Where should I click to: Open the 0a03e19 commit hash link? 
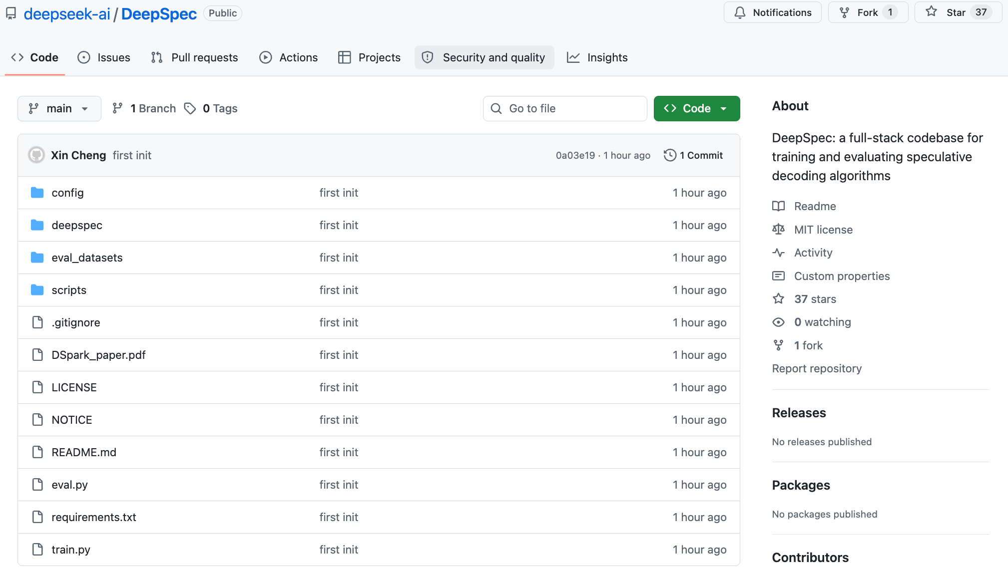575,155
